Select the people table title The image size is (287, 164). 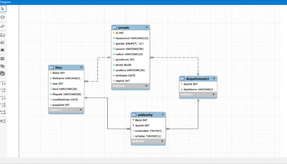[x=124, y=28]
